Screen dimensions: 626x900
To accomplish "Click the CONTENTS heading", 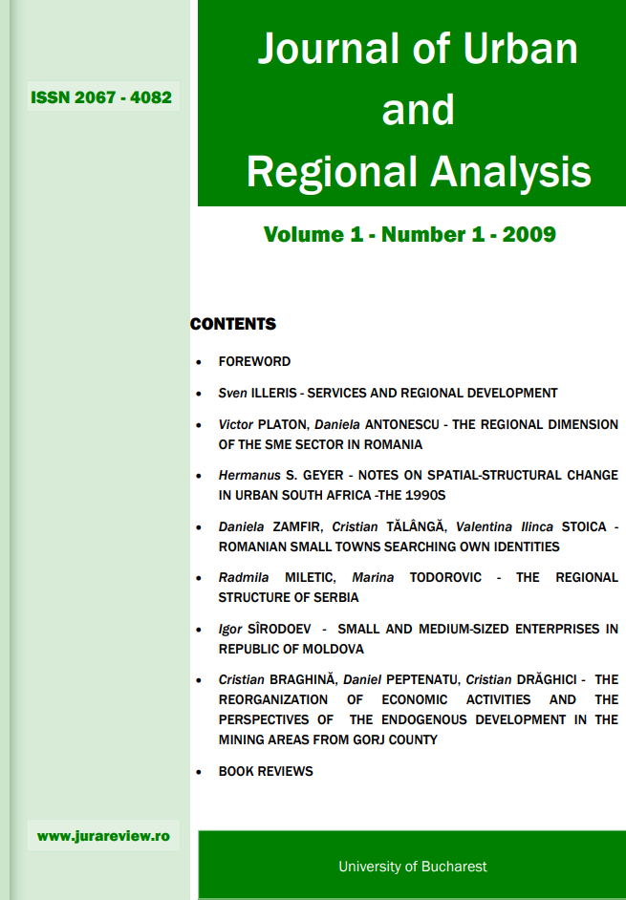I will [233, 324].
